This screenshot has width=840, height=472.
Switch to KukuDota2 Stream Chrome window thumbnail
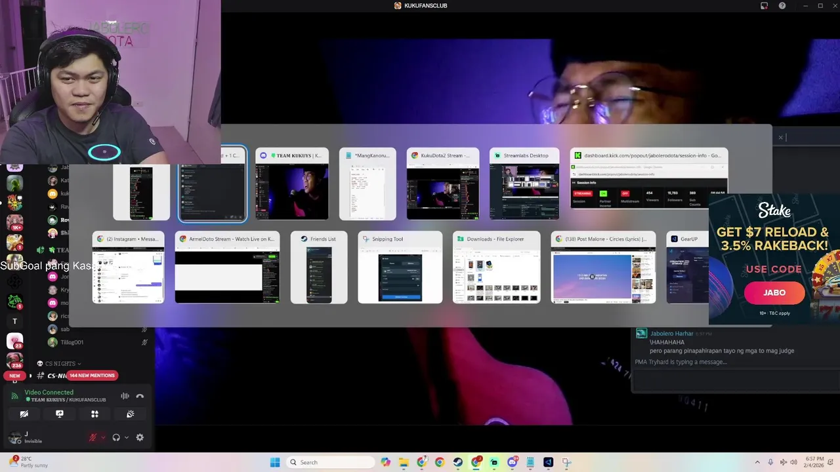(x=443, y=184)
